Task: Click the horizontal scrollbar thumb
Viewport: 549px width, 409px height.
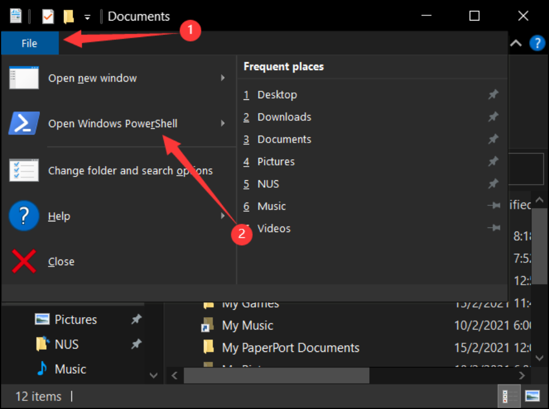Action: [x=277, y=376]
